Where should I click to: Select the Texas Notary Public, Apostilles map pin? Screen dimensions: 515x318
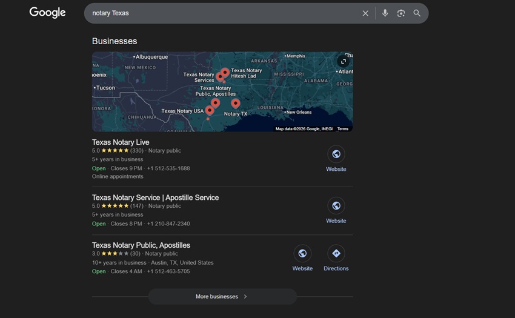click(x=216, y=103)
